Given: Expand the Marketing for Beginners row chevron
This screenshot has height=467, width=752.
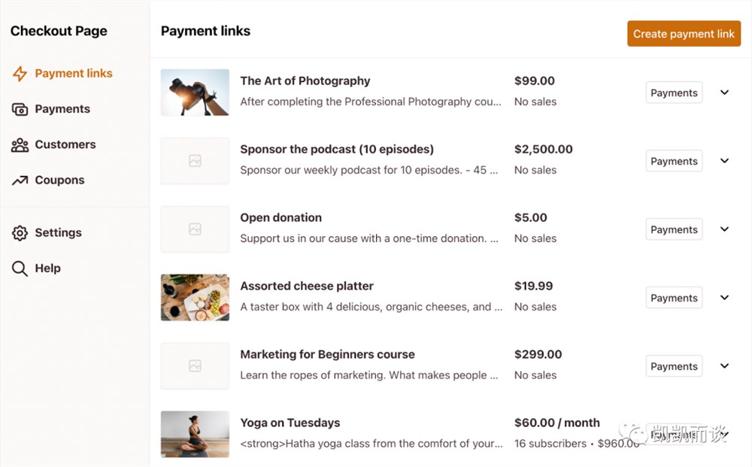Looking at the screenshot, I should click(x=725, y=365).
